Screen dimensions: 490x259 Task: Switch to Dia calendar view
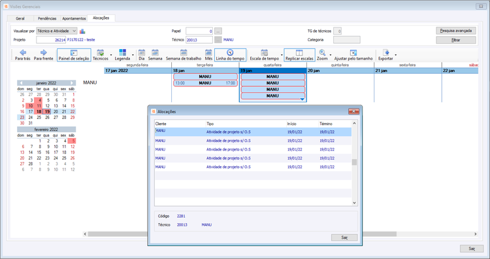tap(142, 55)
